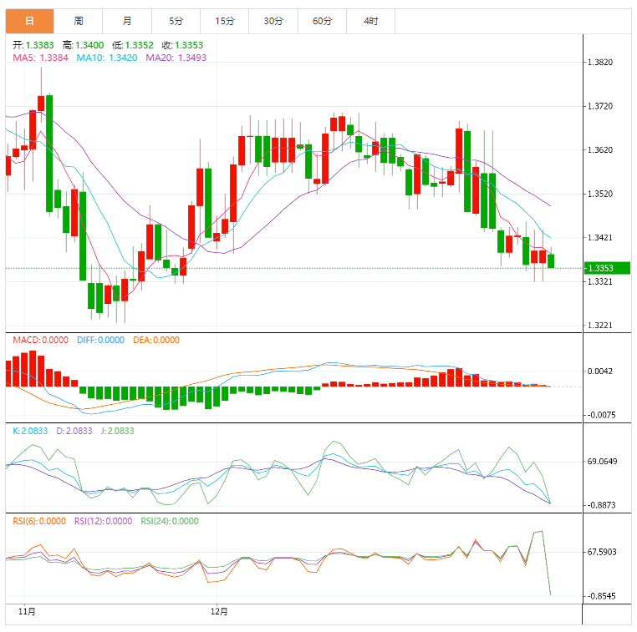
Task: Click the -0.0075 MACD axis label
Action: point(601,415)
